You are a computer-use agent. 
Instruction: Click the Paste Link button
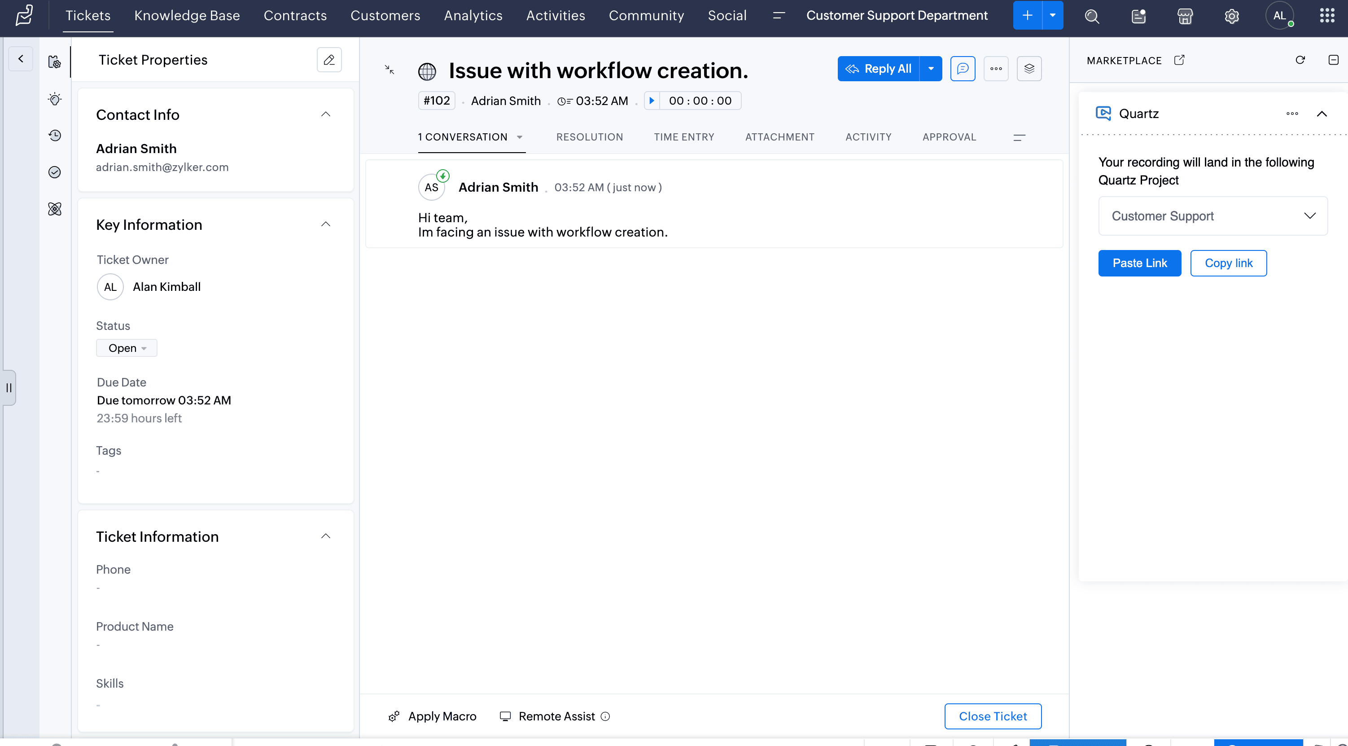[1139, 263]
